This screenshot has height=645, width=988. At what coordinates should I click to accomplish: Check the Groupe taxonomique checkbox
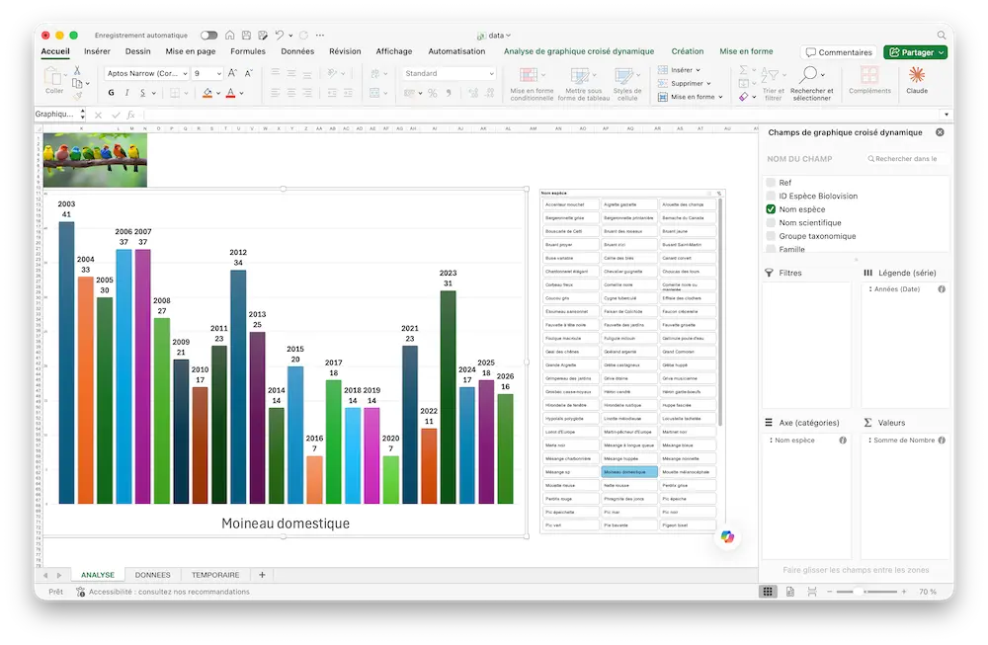(x=771, y=235)
